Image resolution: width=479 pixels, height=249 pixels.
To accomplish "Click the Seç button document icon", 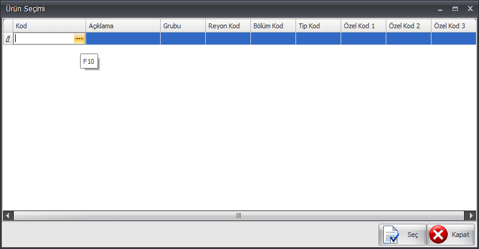I will coord(391,235).
